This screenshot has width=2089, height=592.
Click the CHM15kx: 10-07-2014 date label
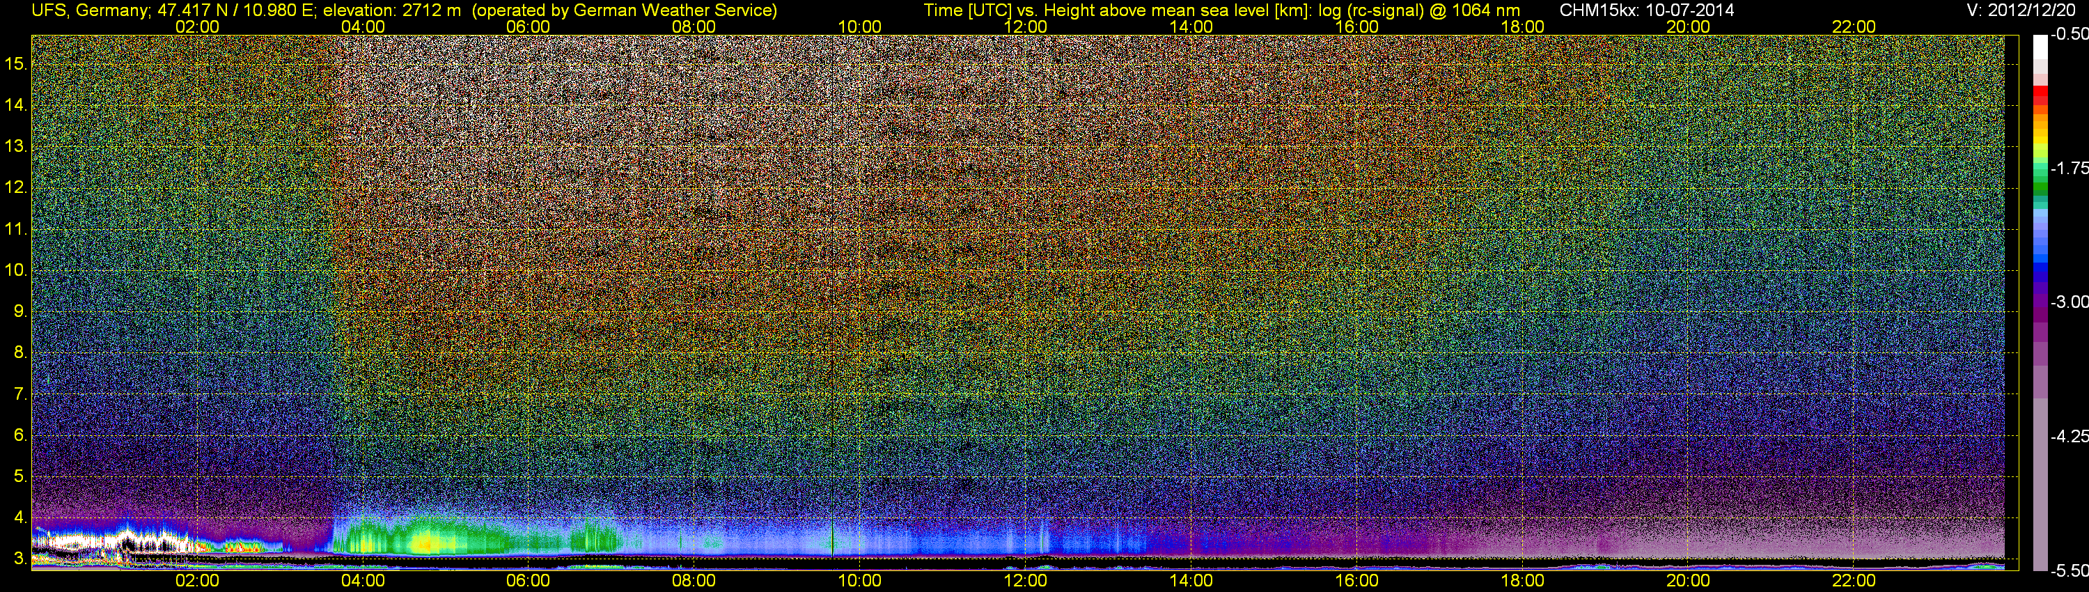tap(1647, 10)
